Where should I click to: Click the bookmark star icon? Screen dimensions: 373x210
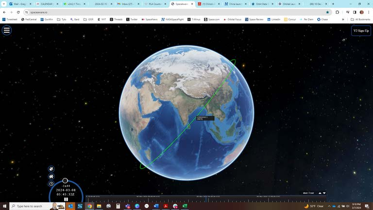click(x=327, y=12)
